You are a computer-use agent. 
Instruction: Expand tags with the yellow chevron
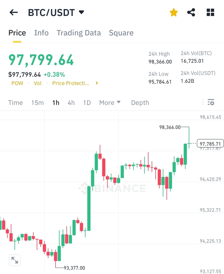[x=97, y=83]
